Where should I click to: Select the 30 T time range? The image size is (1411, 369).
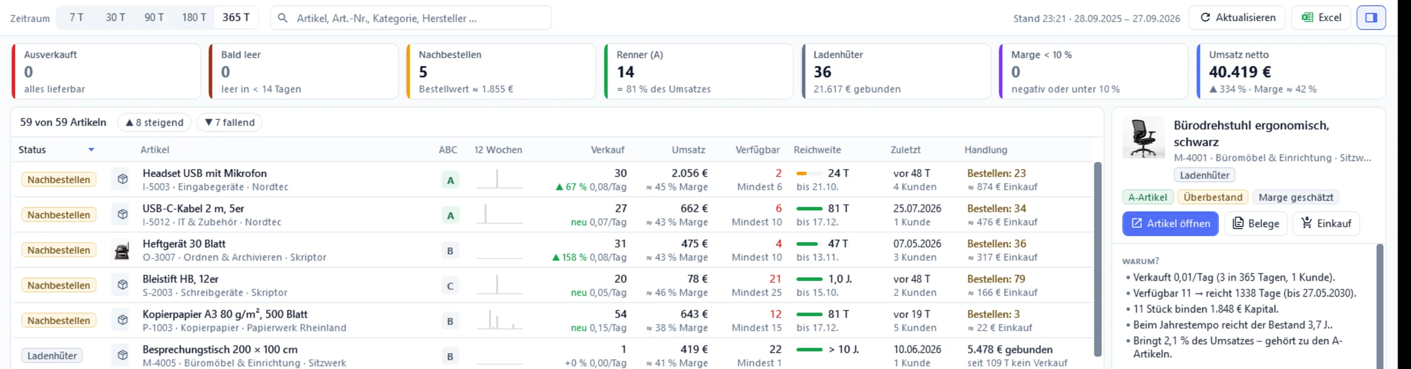coord(115,18)
